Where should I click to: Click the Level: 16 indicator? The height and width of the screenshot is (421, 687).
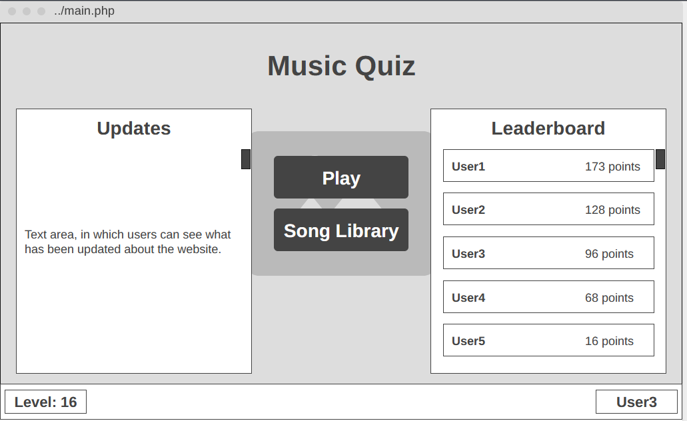point(46,402)
